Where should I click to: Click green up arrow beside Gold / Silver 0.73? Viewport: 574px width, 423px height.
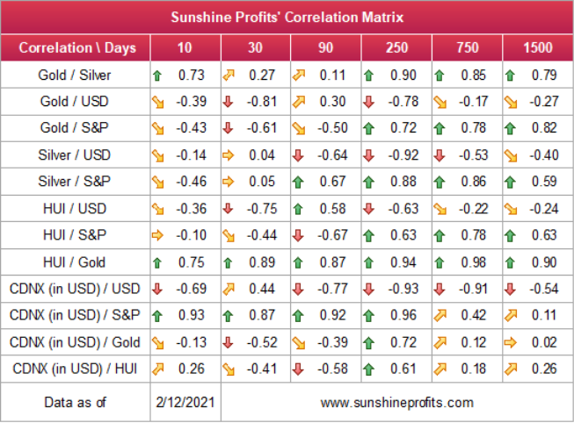[x=157, y=75]
